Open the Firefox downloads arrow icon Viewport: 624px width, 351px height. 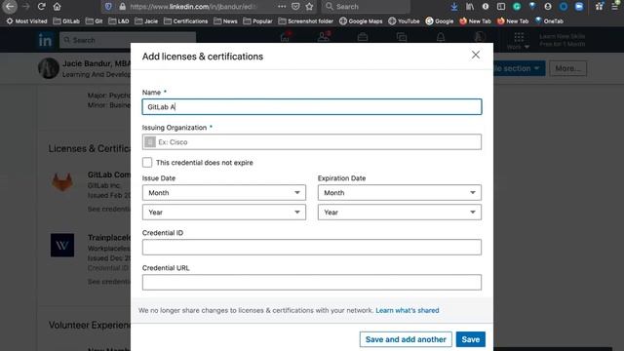(454, 7)
